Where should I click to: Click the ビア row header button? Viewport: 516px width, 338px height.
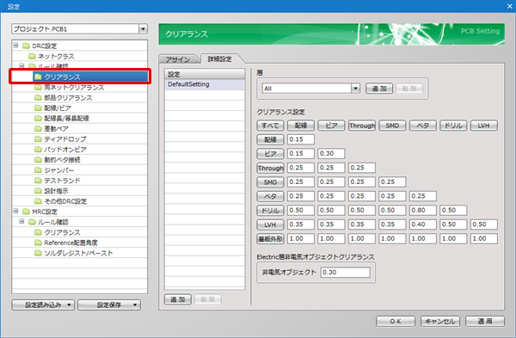[x=270, y=154]
